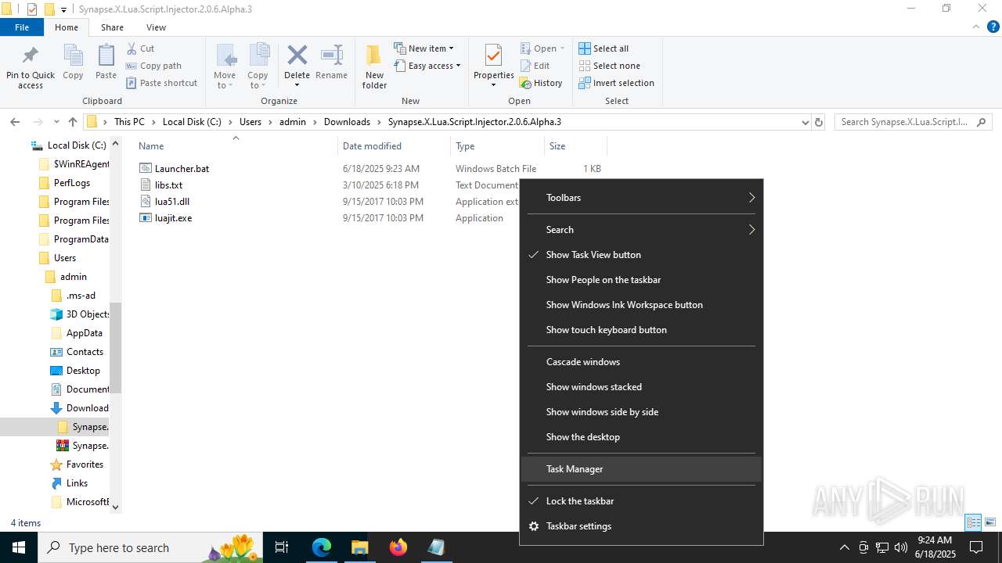Screen dimensions: 1002x563
Task: Open the File tab
Action: (x=22, y=27)
